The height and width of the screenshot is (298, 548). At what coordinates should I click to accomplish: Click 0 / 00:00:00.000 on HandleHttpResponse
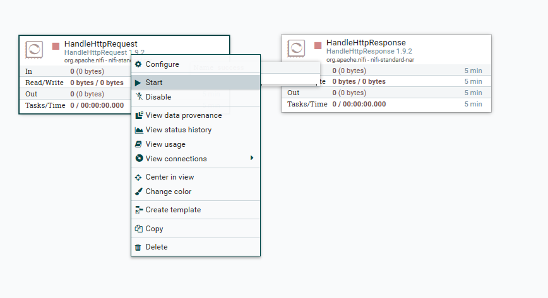click(359, 104)
